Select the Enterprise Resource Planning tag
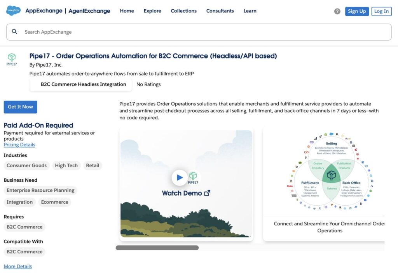This screenshot has width=398, height=275. (40, 190)
